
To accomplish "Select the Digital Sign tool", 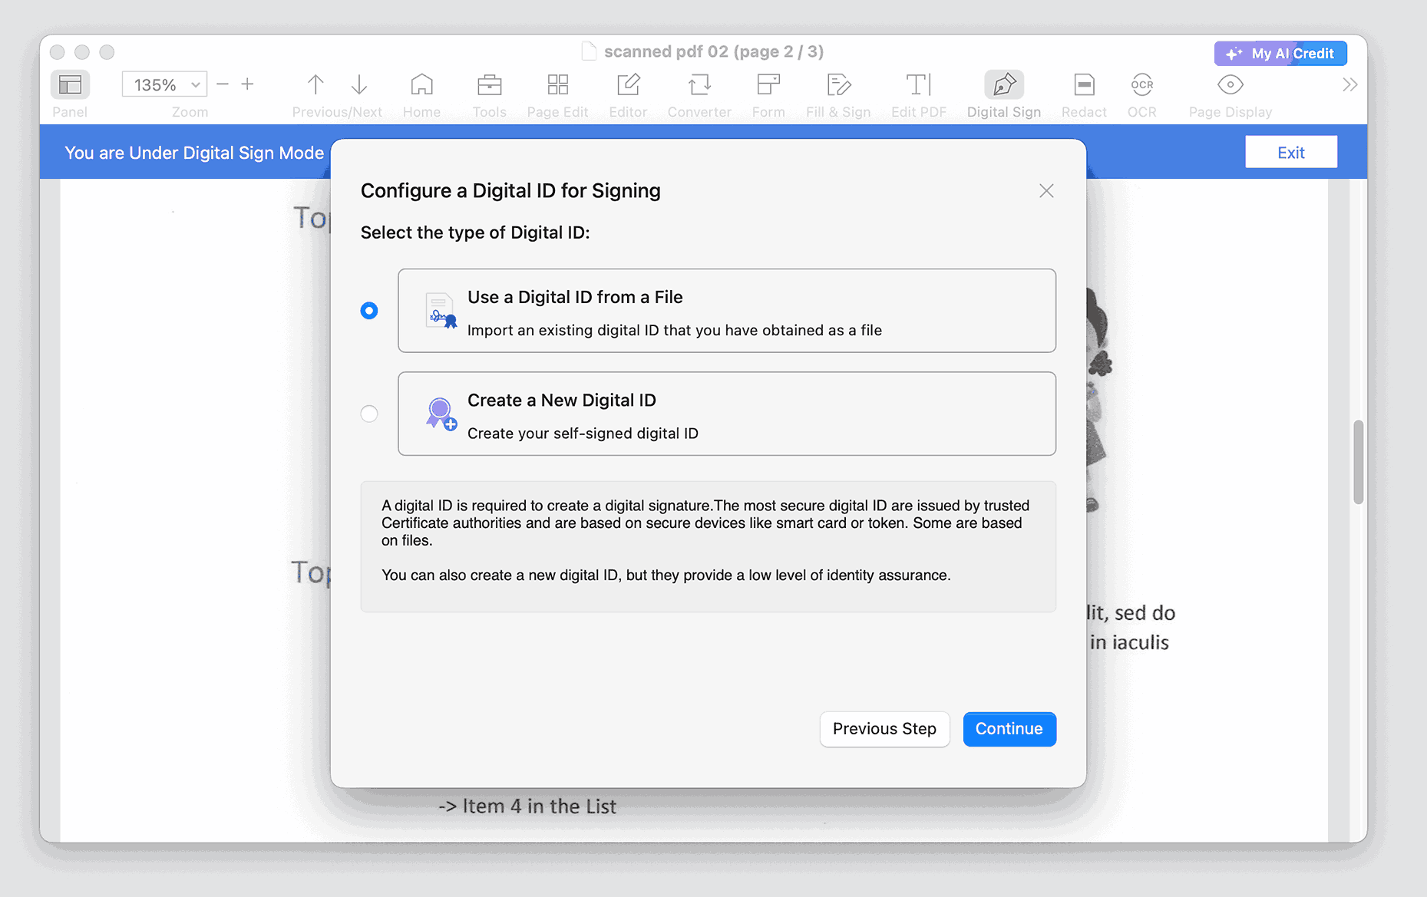I will (x=1004, y=84).
